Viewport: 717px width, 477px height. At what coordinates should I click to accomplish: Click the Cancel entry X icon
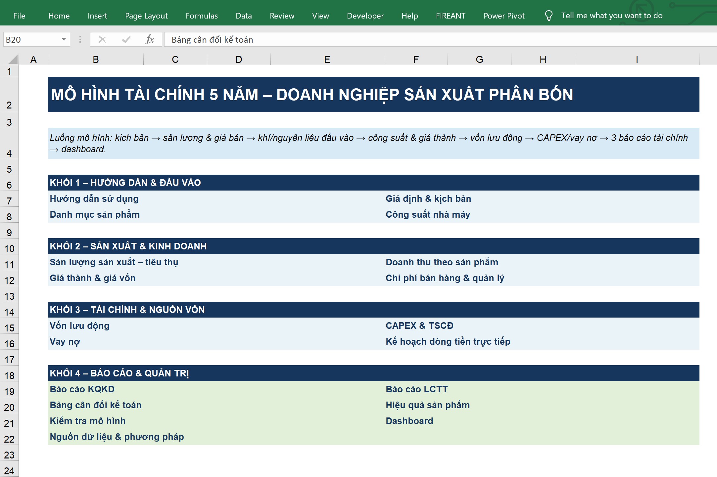(102, 40)
